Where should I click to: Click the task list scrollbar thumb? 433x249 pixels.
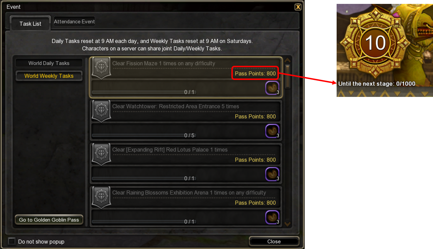tap(288, 76)
